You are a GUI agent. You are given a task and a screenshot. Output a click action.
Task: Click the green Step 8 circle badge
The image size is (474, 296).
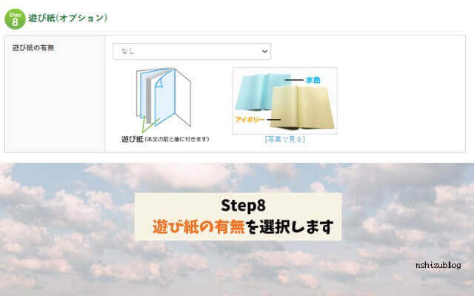(x=15, y=18)
